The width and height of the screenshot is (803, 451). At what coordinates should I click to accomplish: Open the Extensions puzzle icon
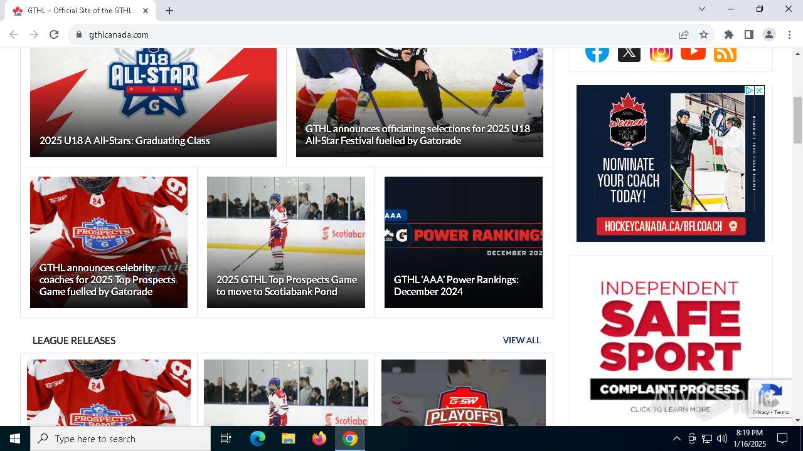(729, 34)
